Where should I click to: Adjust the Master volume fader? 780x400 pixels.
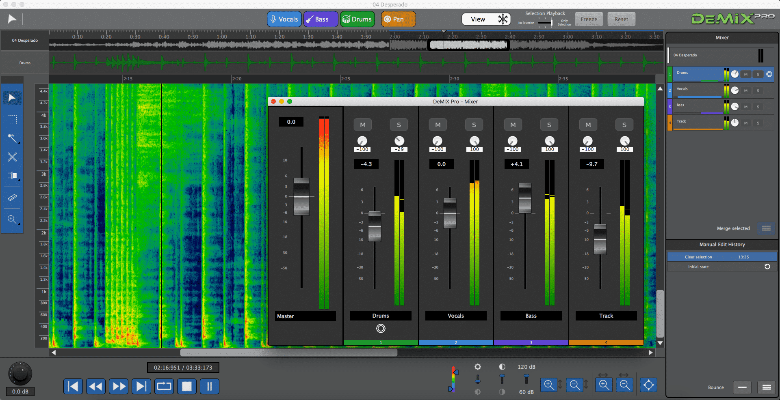point(301,197)
